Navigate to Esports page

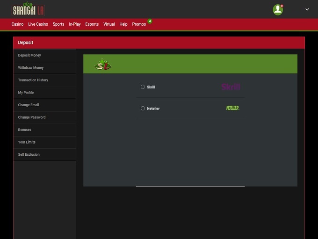tap(92, 24)
